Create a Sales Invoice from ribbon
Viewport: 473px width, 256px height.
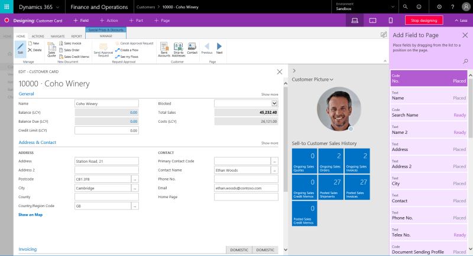(70, 43)
